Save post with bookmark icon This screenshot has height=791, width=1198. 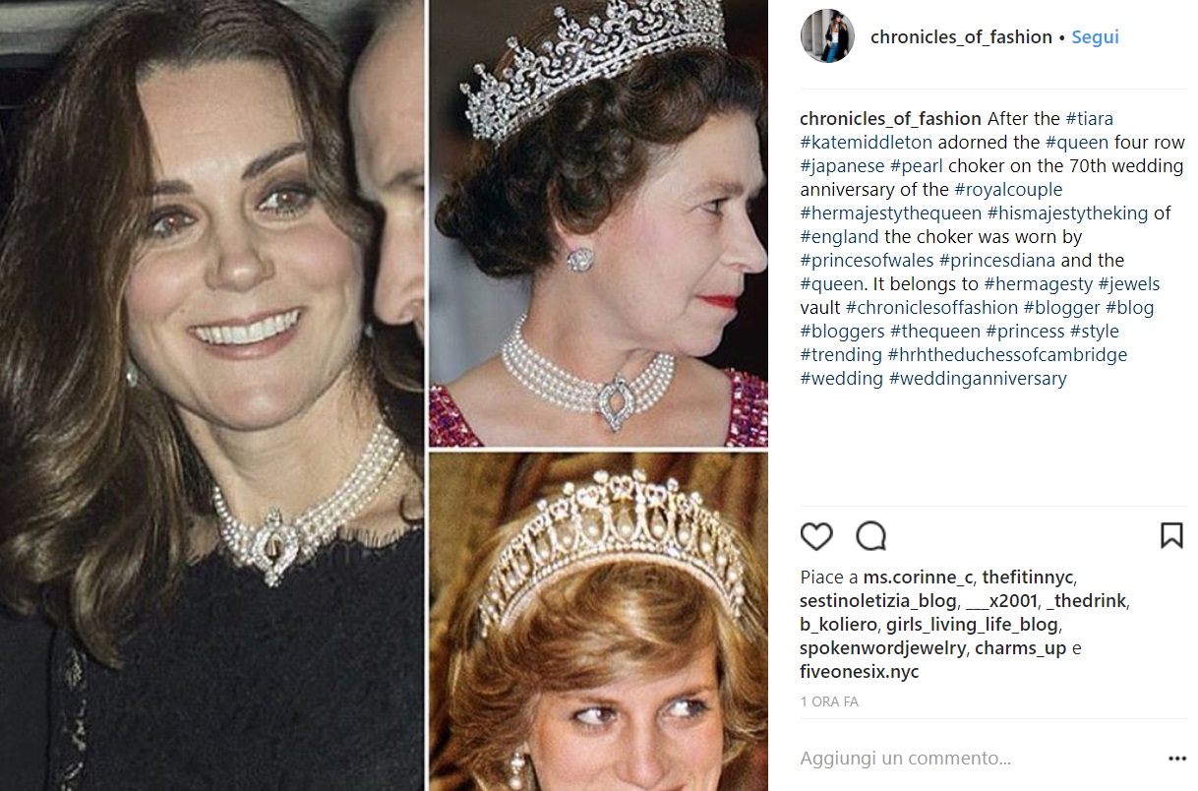(1170, 536)
